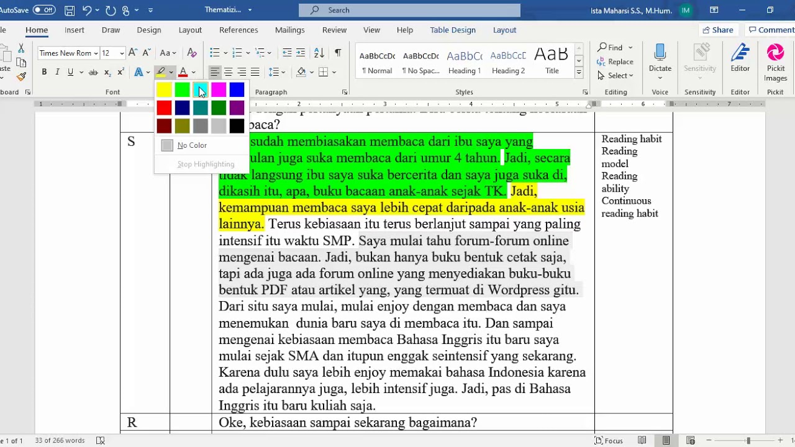Toggle AutoSave off switch
This screenshot has height=447, width=795.
pos(44,10)
